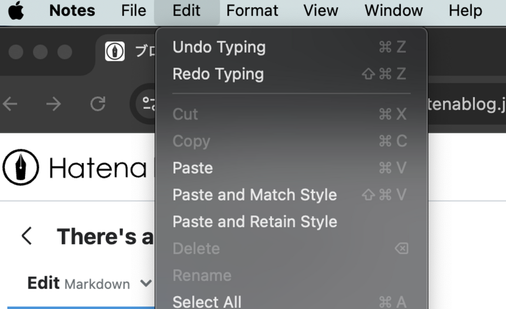506x309 pixels.
Task: Expand the Edit Markdown dropdown
Action: pyautogui.click(x=146, y=283)
